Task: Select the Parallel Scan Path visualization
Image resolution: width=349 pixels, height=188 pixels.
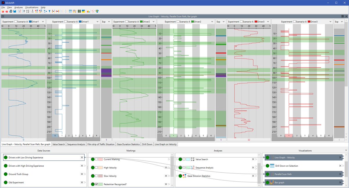Action: coord(303,174)
